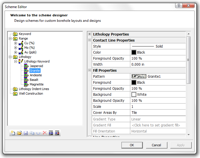Click the New scheme toolbar icon
Image resolution: width=200 pixels, height=158 pixels.
click(13, 133)
